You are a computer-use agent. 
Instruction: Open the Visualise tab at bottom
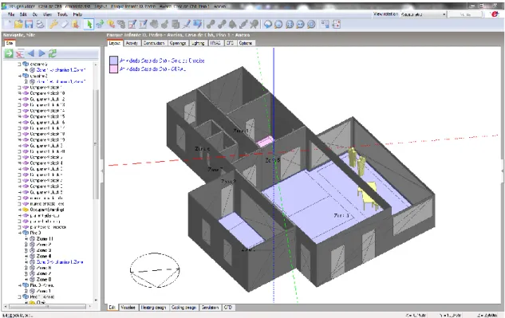[128, 308]
